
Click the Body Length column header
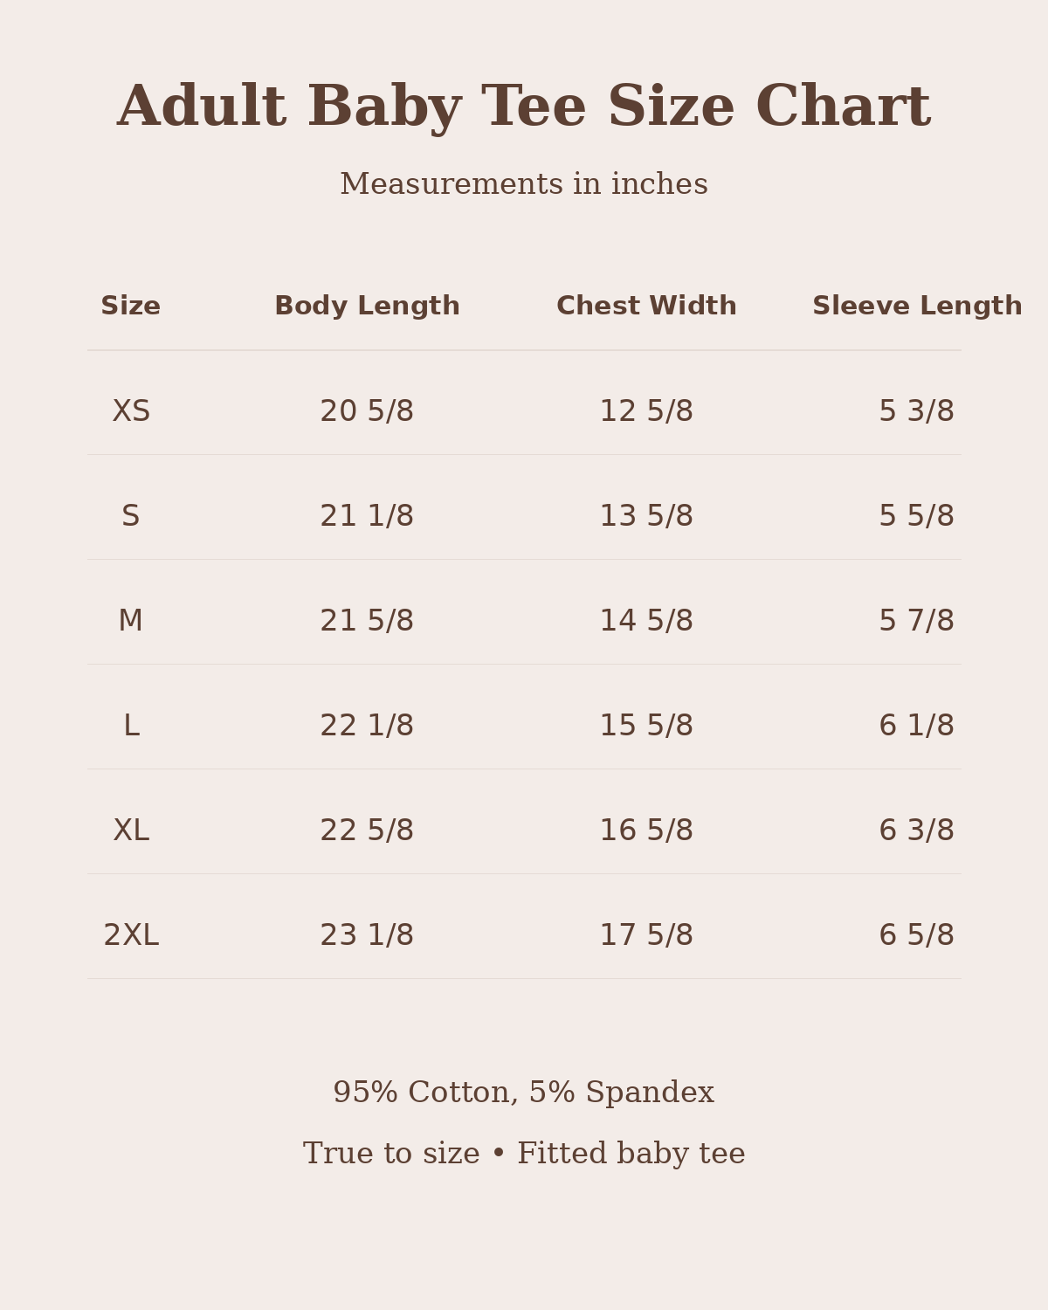(367, 307)
